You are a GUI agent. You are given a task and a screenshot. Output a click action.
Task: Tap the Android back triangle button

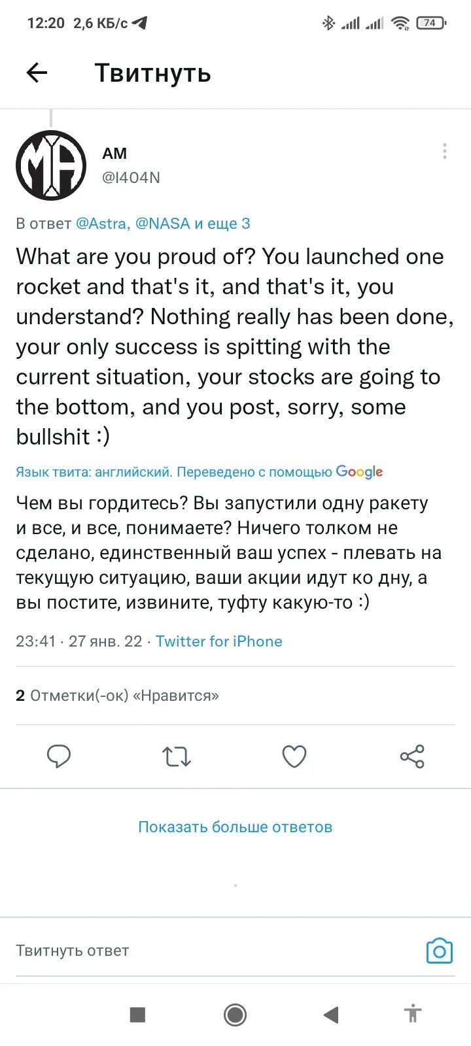331,1014
